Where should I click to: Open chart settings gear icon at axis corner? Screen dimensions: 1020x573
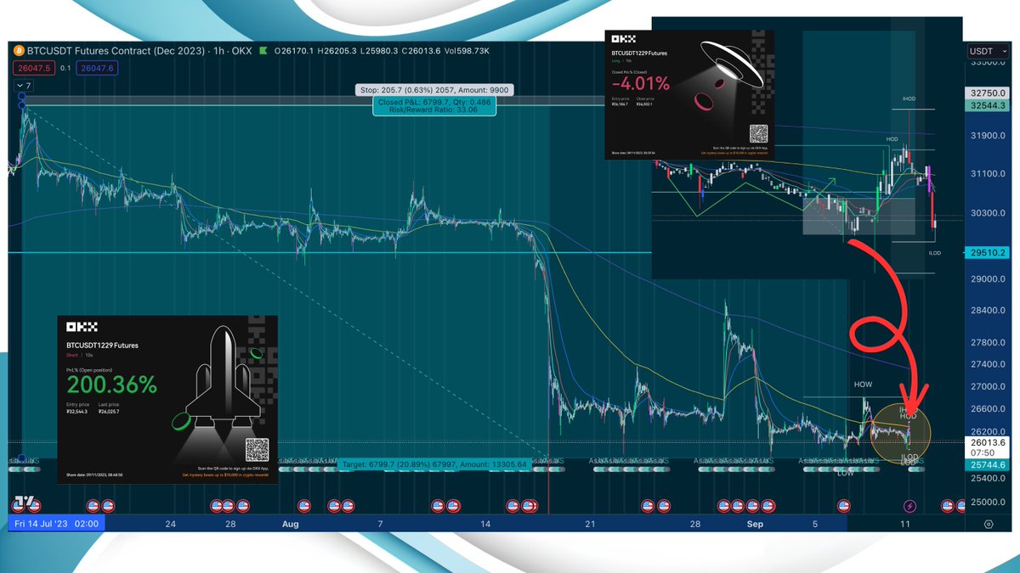(x=988, y=524)
